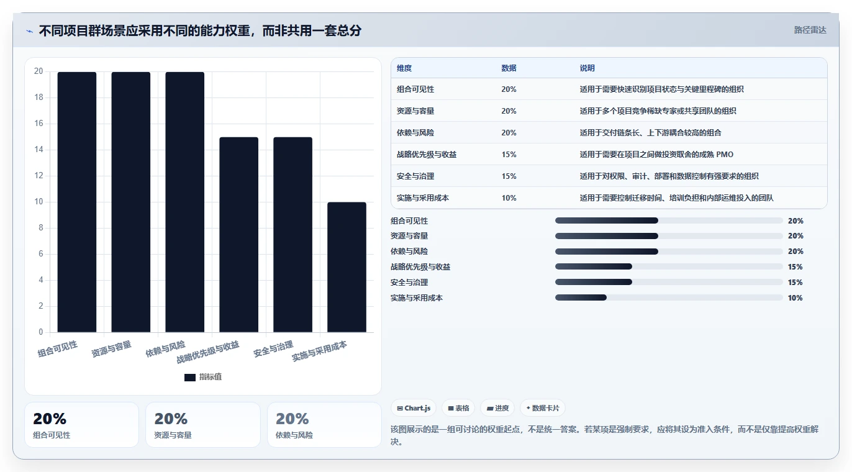Click the blue logo icon before the title
Screen dimensions: 852x472
point(29,31)
